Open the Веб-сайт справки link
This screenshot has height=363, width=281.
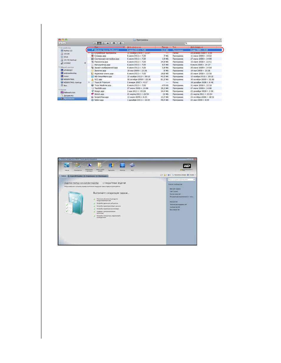tap(175, 189)
